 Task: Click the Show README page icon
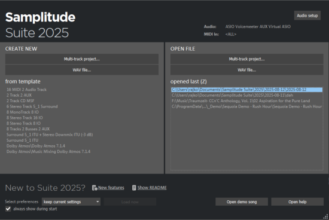pyautogui.click(x=134, y=188)
